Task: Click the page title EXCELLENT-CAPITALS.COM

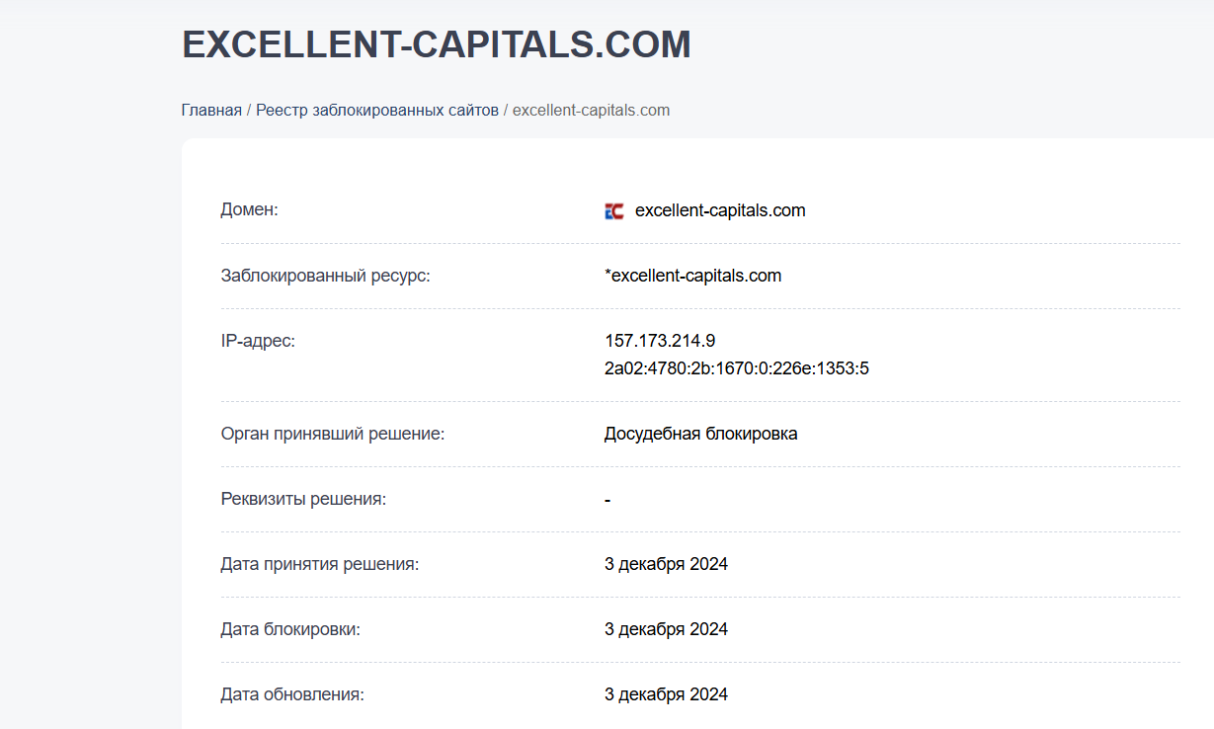Action: [x=435, y=43]
